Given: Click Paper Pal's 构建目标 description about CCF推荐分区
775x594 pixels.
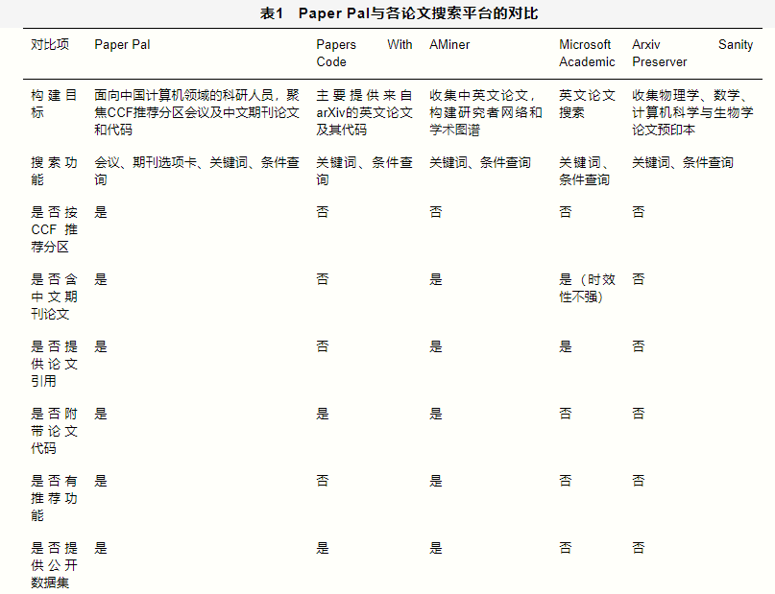Looking at the screenshot, I should (x=197, y=112).
